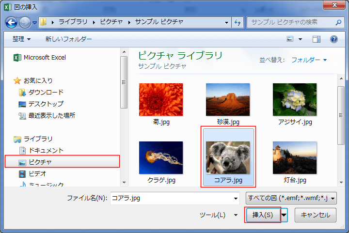This screenshot has height=233, width=349.
Task: Click the ファイル名 input field
Action: (174, 198)
